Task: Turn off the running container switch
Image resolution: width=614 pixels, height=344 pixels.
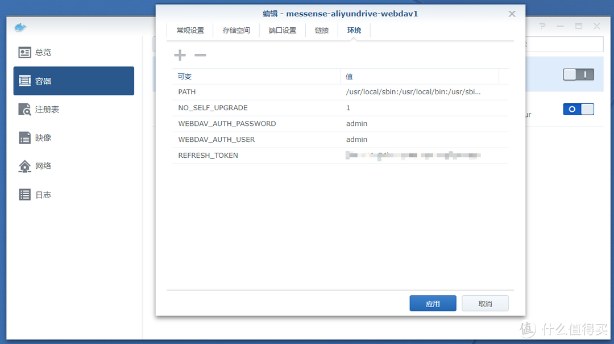Action: point(578,109)
